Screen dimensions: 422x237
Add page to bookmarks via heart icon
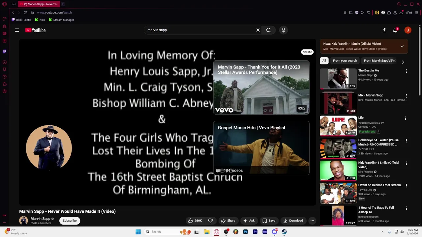[x=369, y=13]
